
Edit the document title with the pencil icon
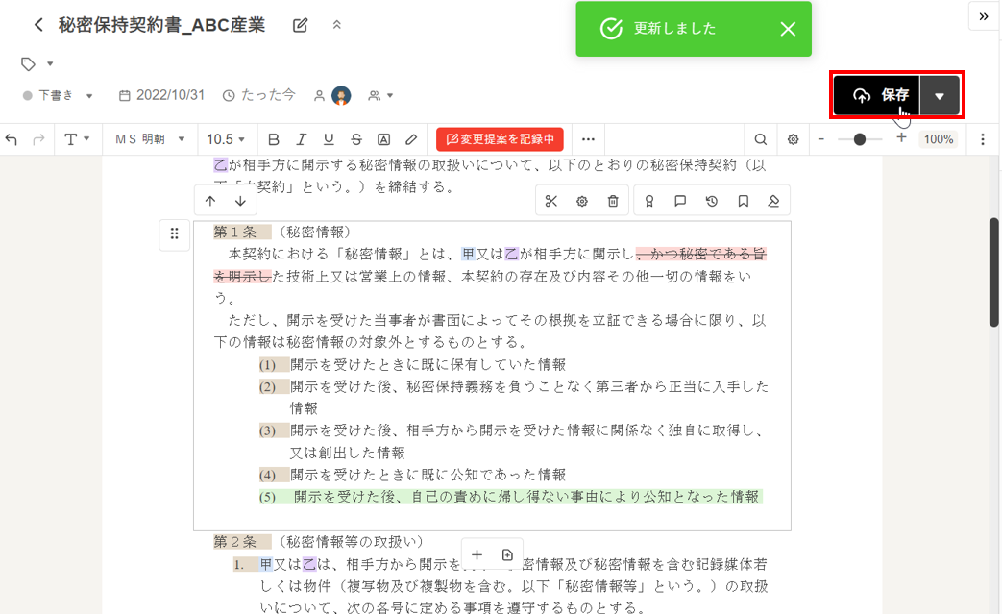coord(300,25)
